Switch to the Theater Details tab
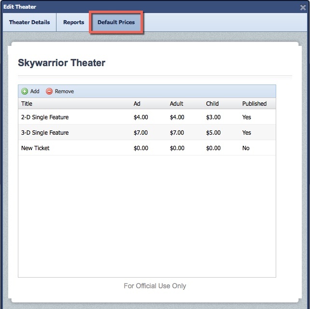 [29, 22]
